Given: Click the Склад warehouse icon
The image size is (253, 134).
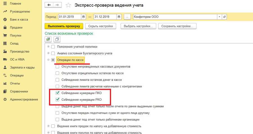Looking at the screenshot, I should click(x=5, y=43).
